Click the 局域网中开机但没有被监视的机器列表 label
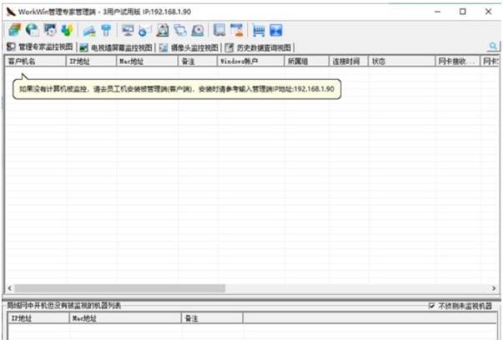The height and width of the screenshot is (340, 503). (x=64, y=306)
